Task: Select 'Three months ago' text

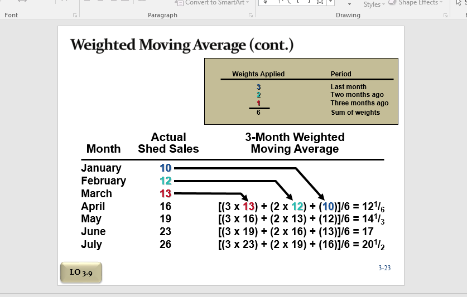Action: click(359, 103)
